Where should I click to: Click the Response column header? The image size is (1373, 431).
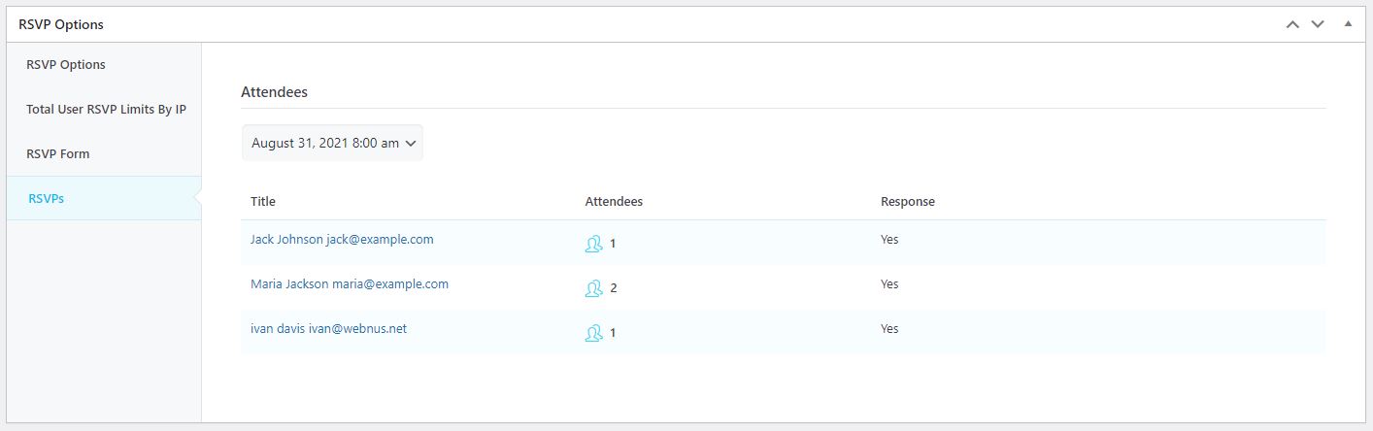[x=907, y=202]
